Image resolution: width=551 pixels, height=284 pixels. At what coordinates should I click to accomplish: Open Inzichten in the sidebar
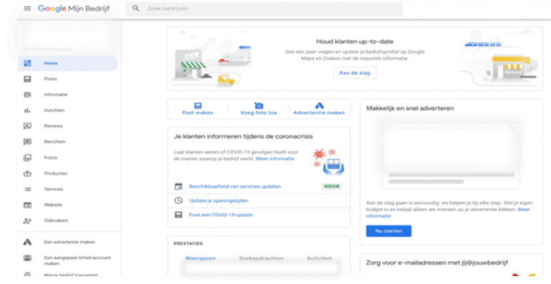68,110
